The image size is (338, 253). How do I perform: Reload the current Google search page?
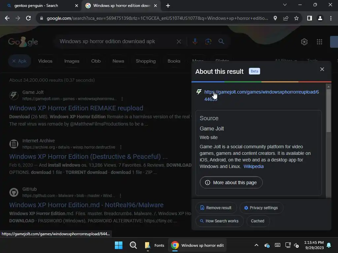tap(28, 18)
